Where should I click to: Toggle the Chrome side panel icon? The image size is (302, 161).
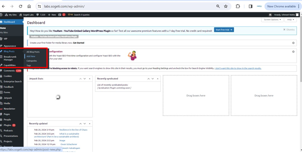click(x=250, y=6)
